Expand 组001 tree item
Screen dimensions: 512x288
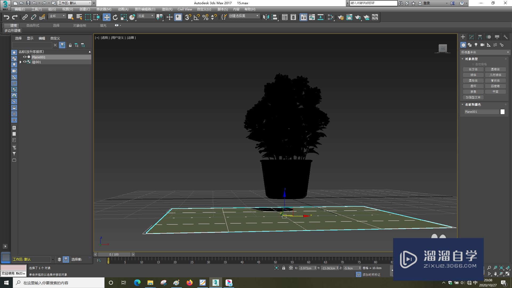[20, 62]
